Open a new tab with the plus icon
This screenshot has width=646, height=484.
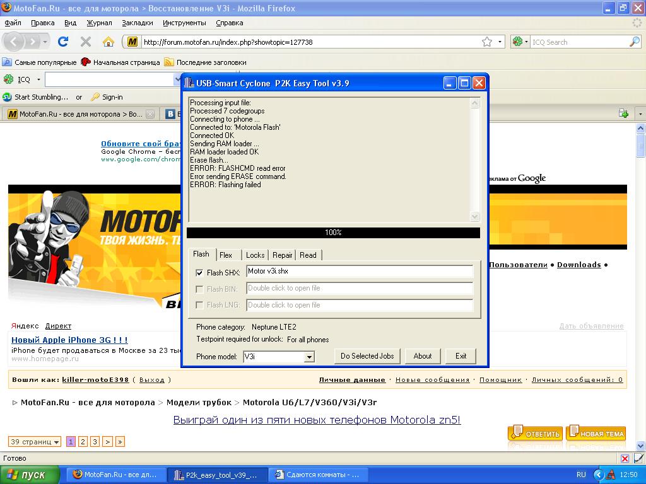tap(623, 113)
